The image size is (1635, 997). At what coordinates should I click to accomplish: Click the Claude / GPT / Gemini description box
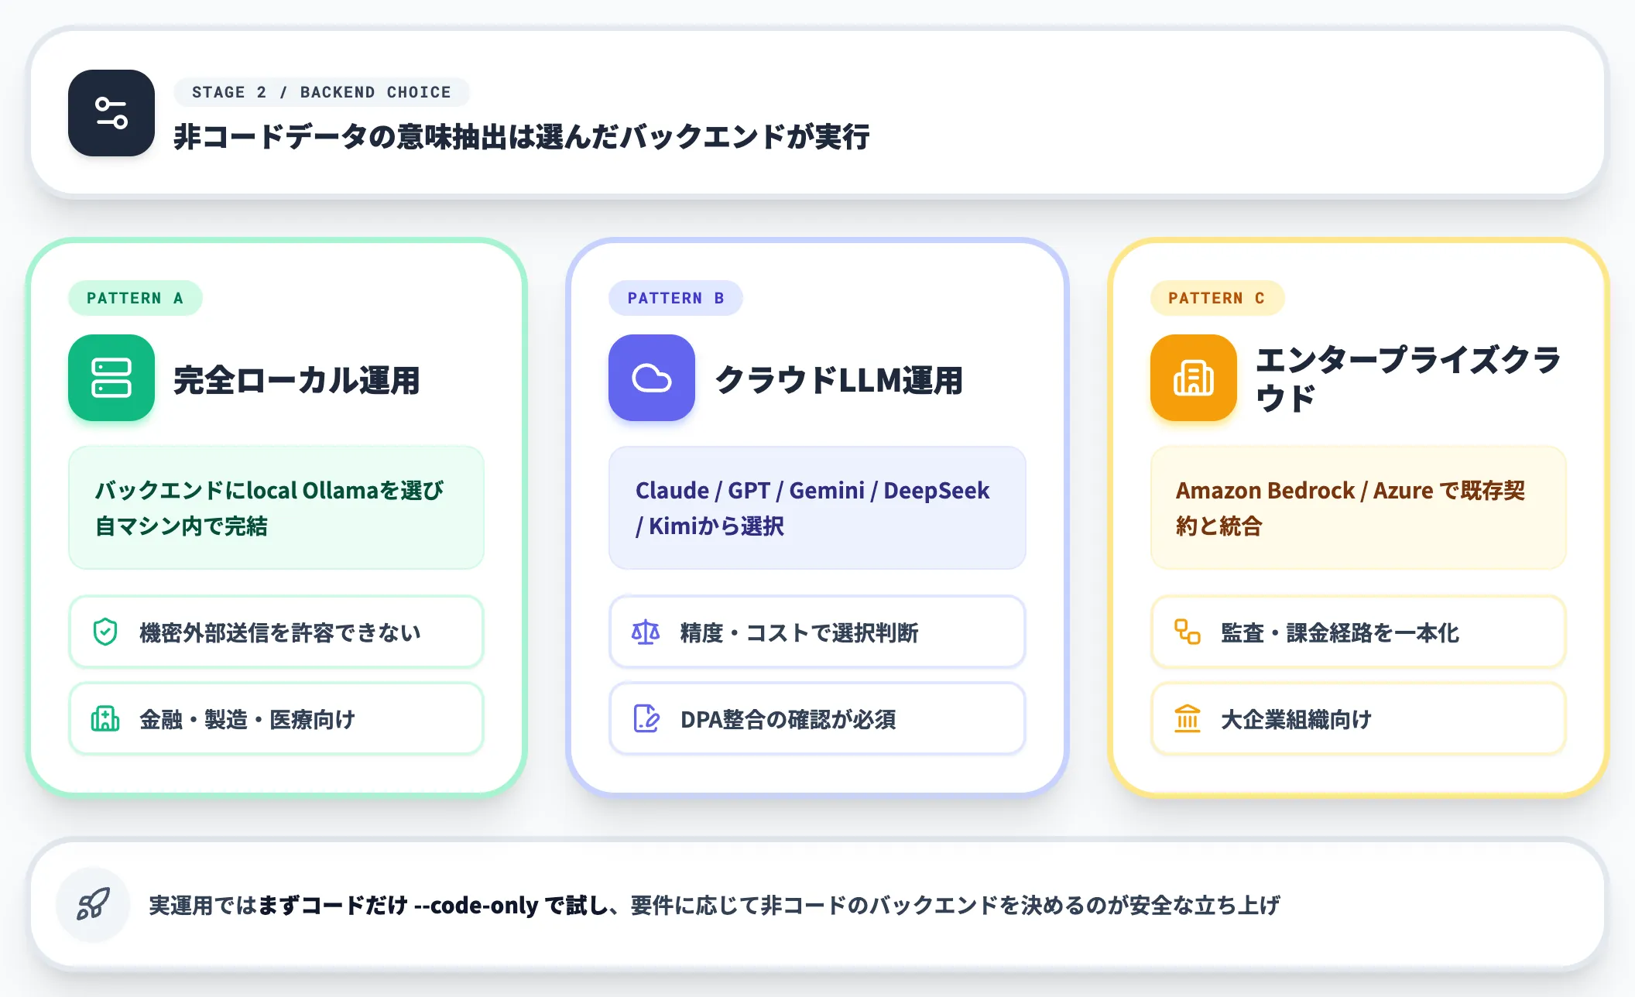pos(817,508)
